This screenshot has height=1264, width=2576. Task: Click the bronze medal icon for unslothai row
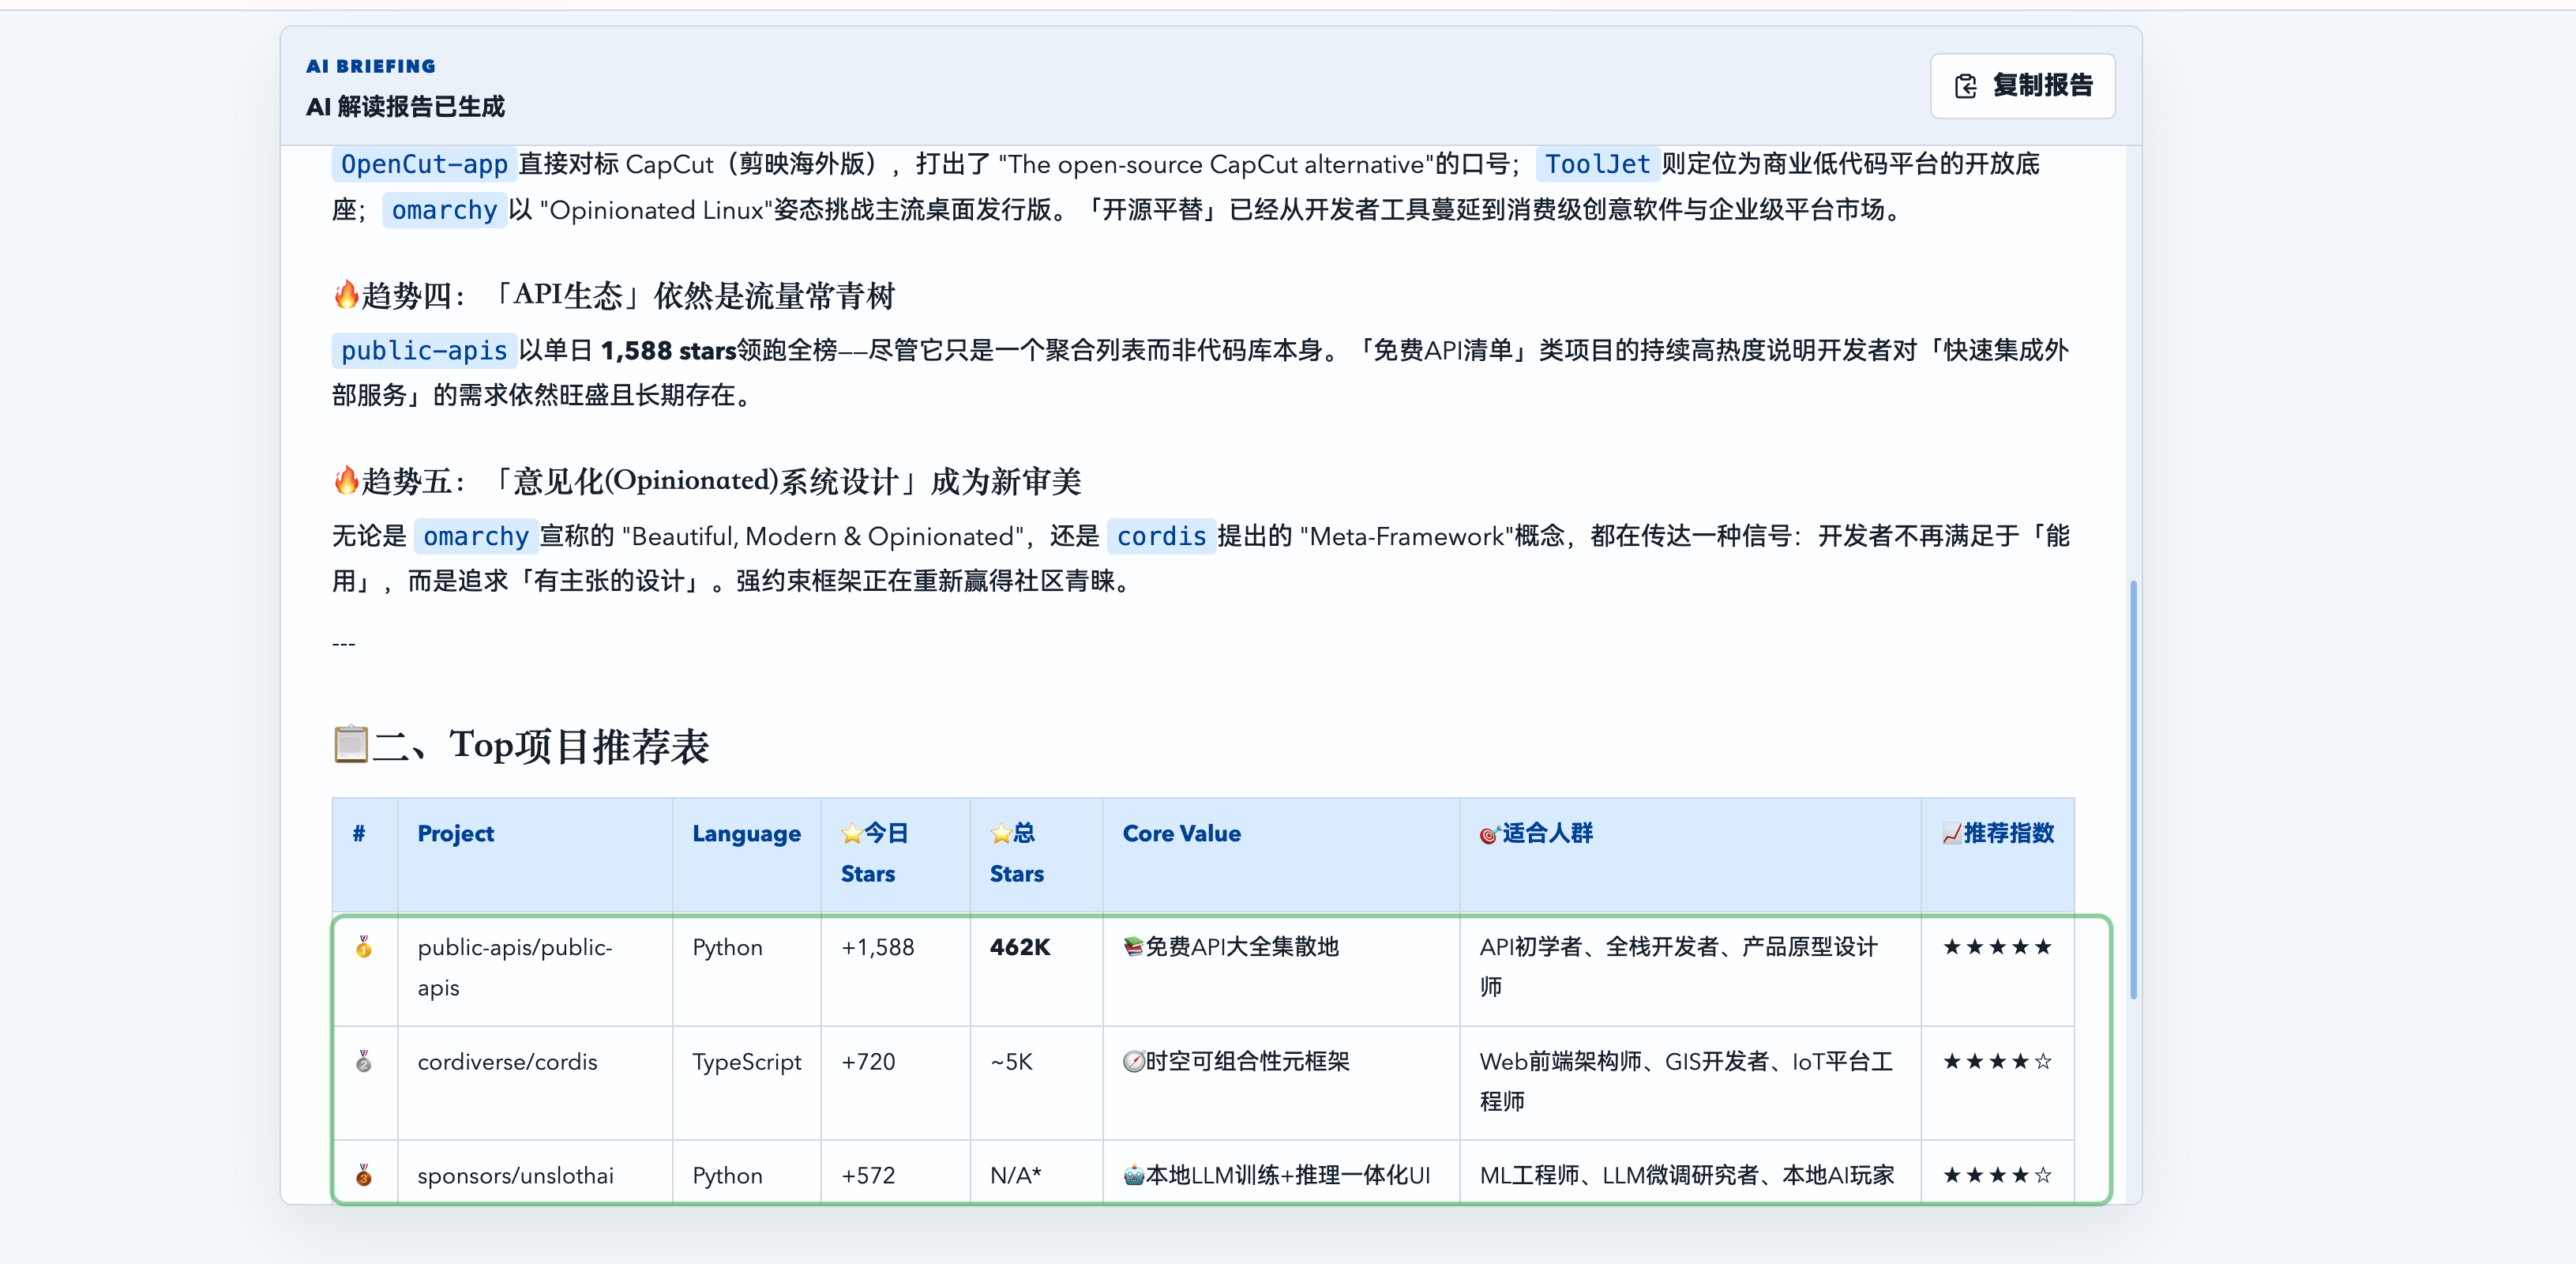point(364,1175)
